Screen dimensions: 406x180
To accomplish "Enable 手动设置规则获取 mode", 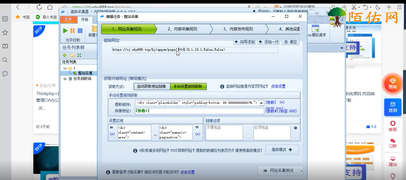I will 188,86.
